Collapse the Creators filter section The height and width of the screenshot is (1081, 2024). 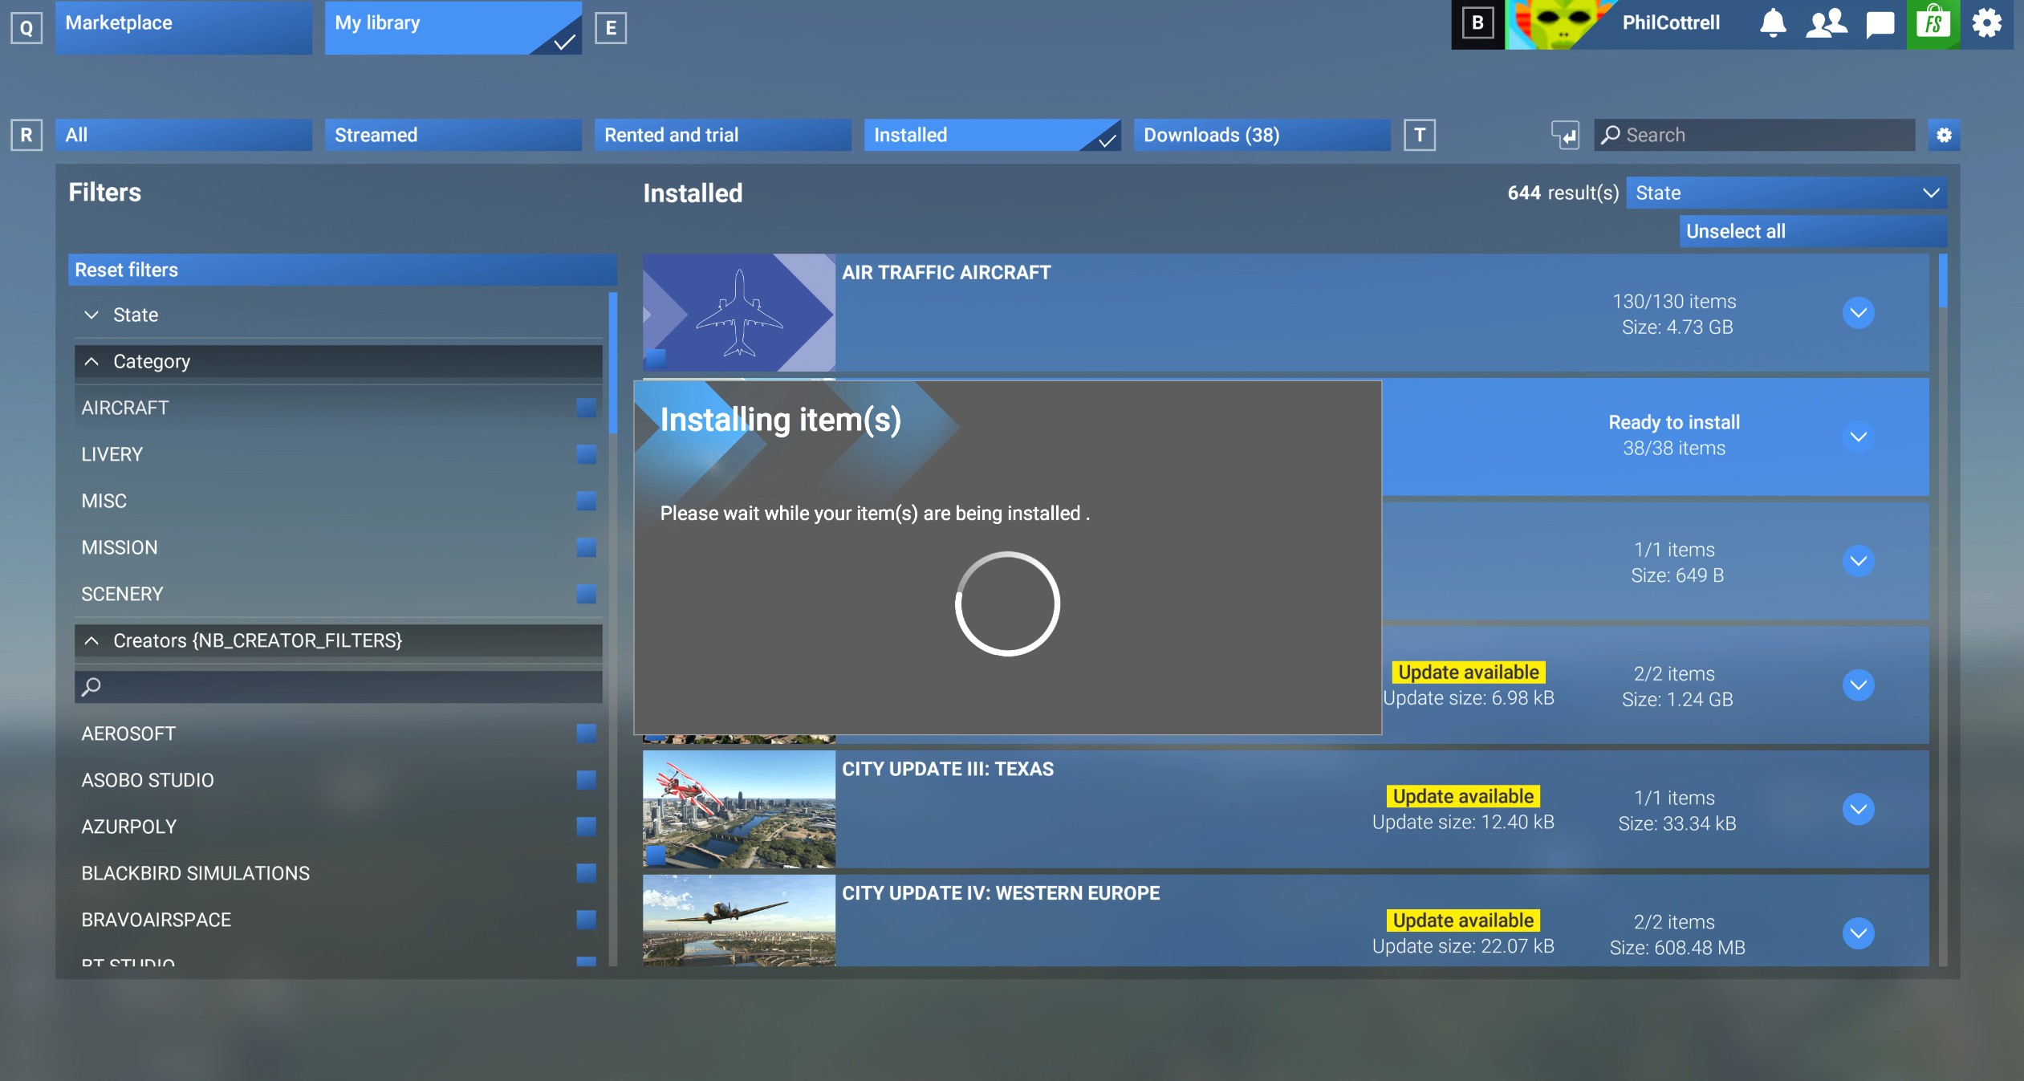pos(338,640)
